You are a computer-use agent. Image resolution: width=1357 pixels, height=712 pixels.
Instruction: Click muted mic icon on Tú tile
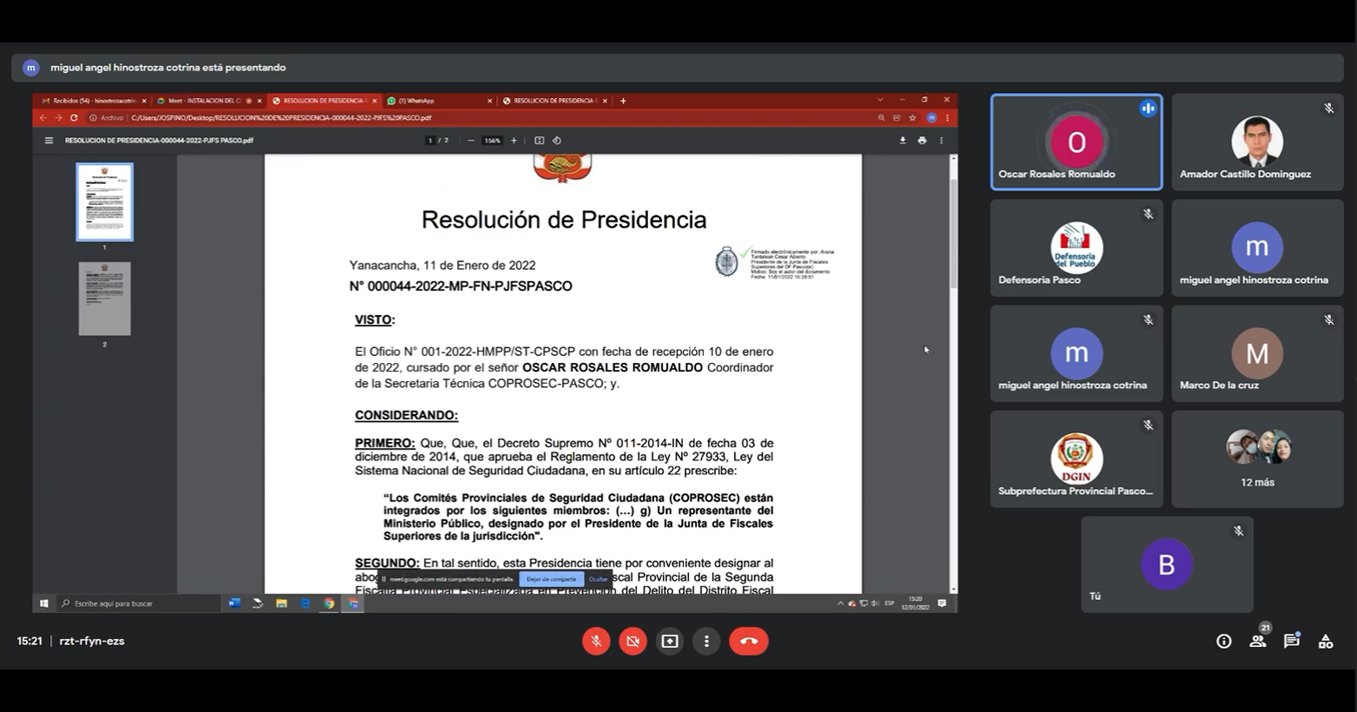coord(1238,531)
